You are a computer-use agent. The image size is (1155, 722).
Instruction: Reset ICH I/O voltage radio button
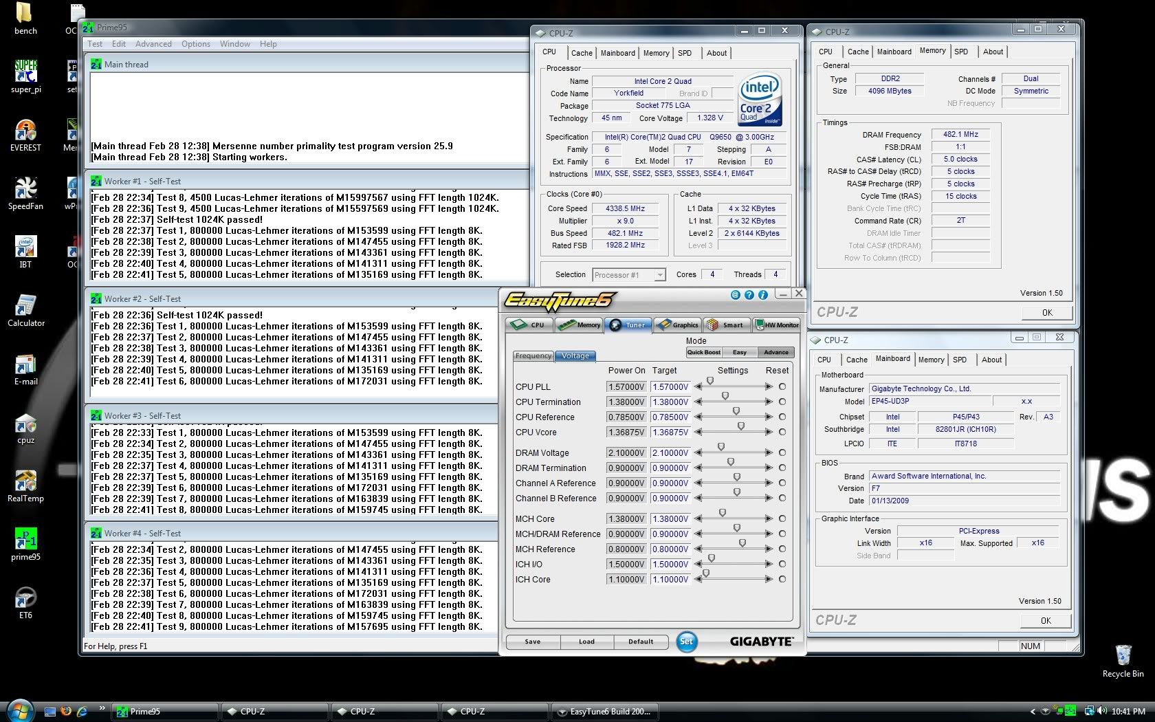(x=782, y=564)
